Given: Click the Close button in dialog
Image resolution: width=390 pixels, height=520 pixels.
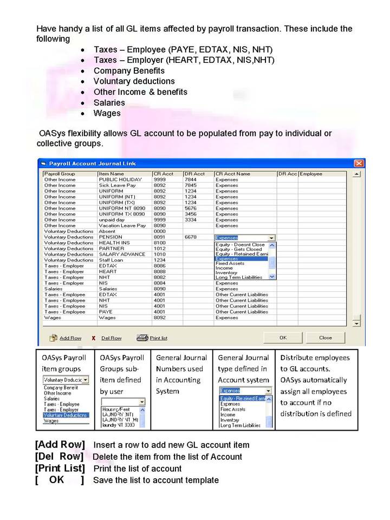Looking at the screenshot, I should coord(326,337).
